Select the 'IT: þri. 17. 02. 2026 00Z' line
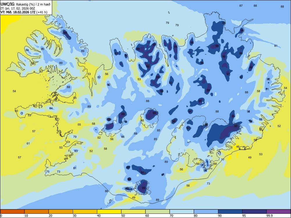This screenshot has height=218, width=291. click(18, 8)
